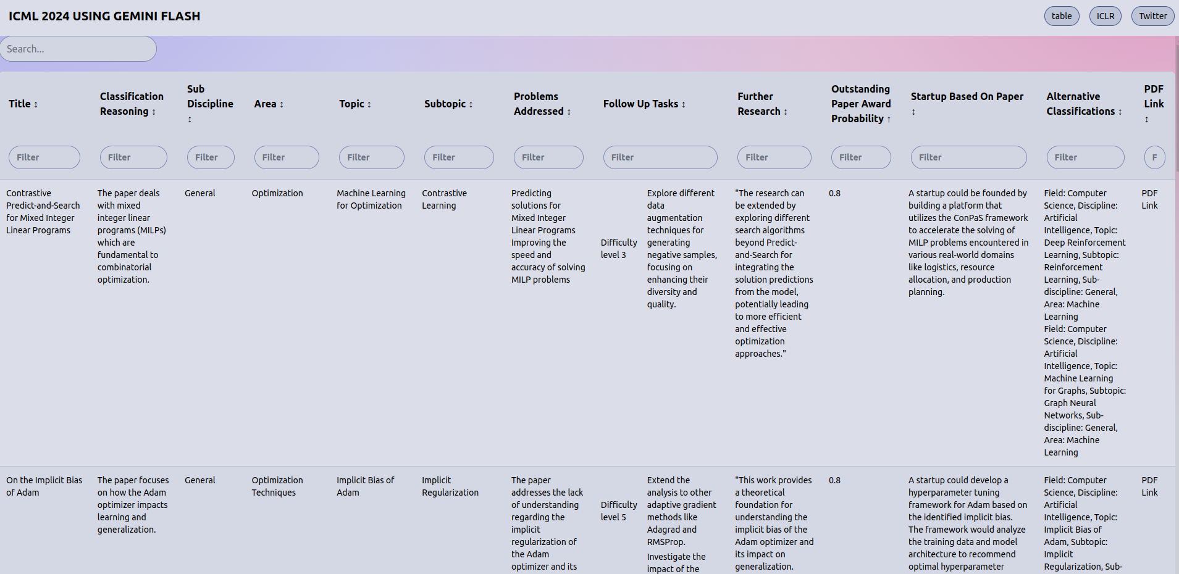Open the table view tab
Screen dimensions: 1179x574
[x=1062, y=16]
